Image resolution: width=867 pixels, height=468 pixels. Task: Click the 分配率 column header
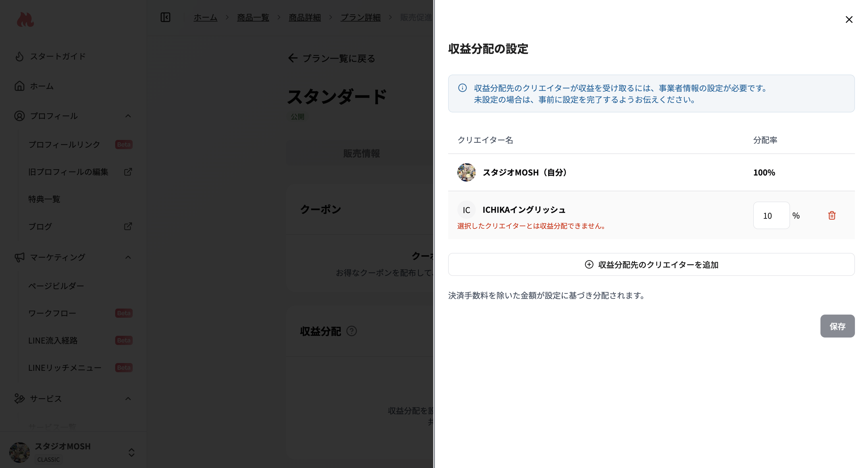(765, 140)
